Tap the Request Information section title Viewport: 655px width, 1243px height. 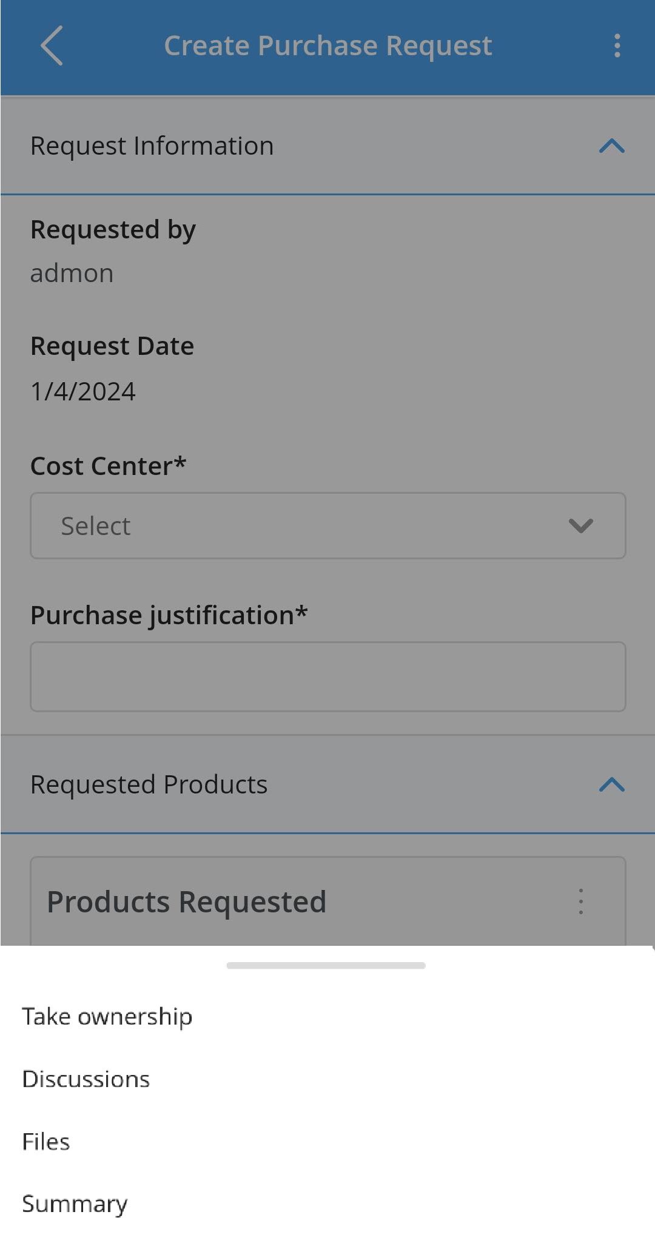pyautogui.click(x=152, y=146)
